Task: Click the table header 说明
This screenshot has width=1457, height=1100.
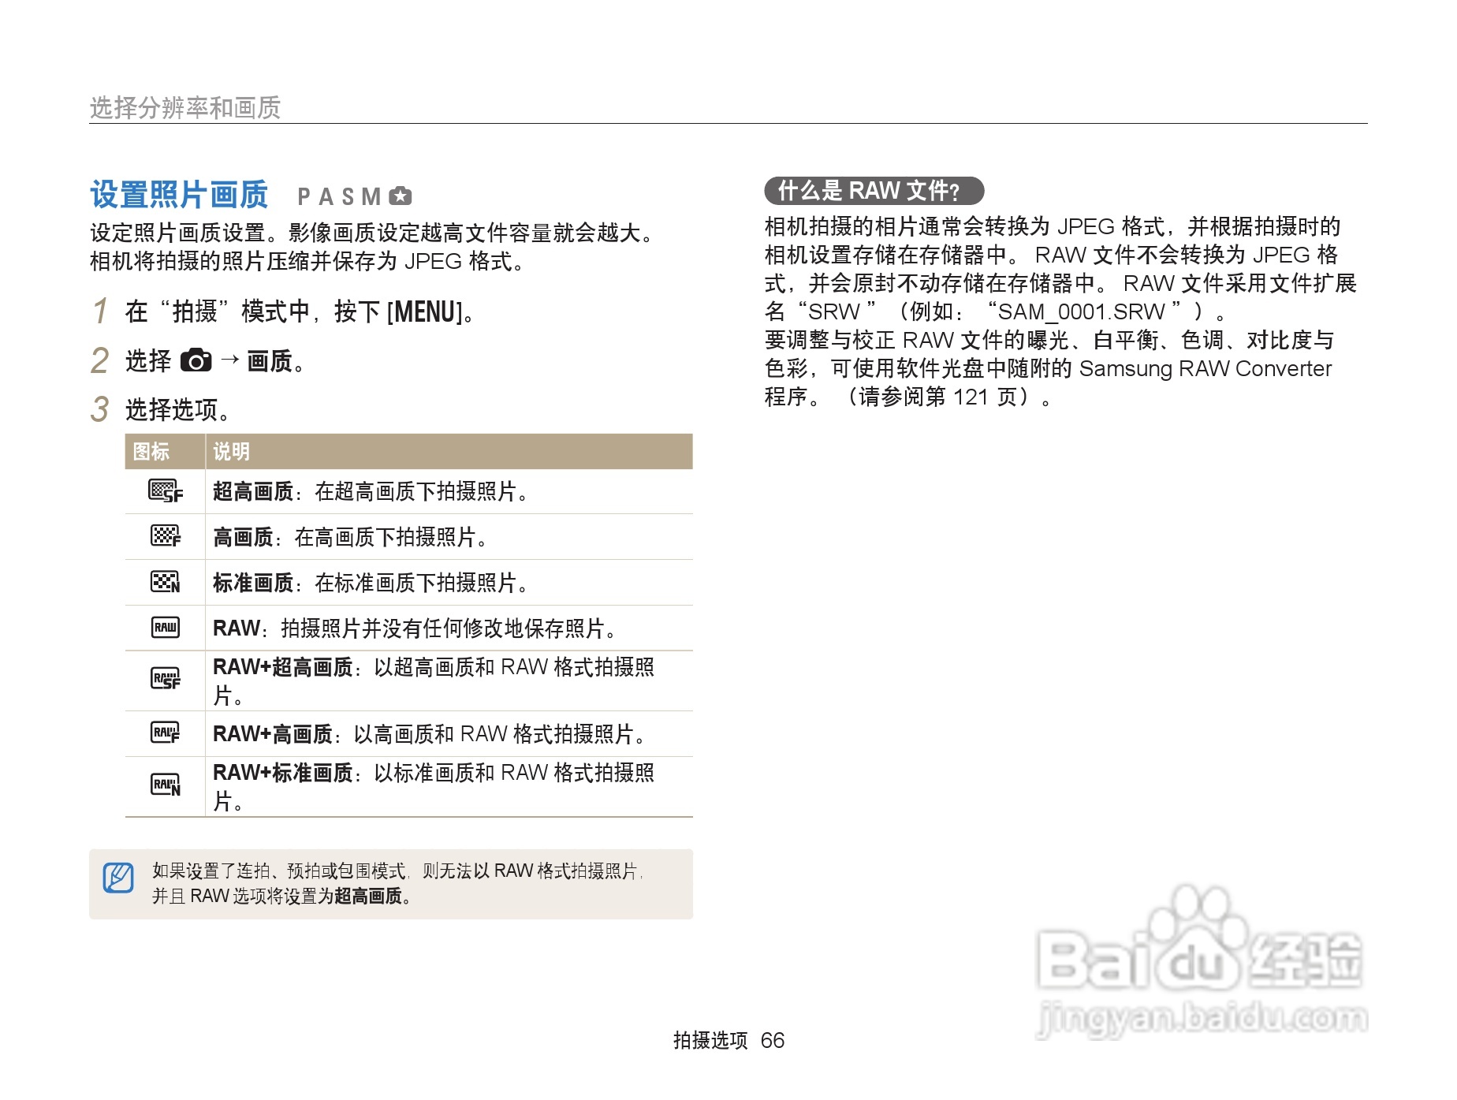Action: [232, 451]
